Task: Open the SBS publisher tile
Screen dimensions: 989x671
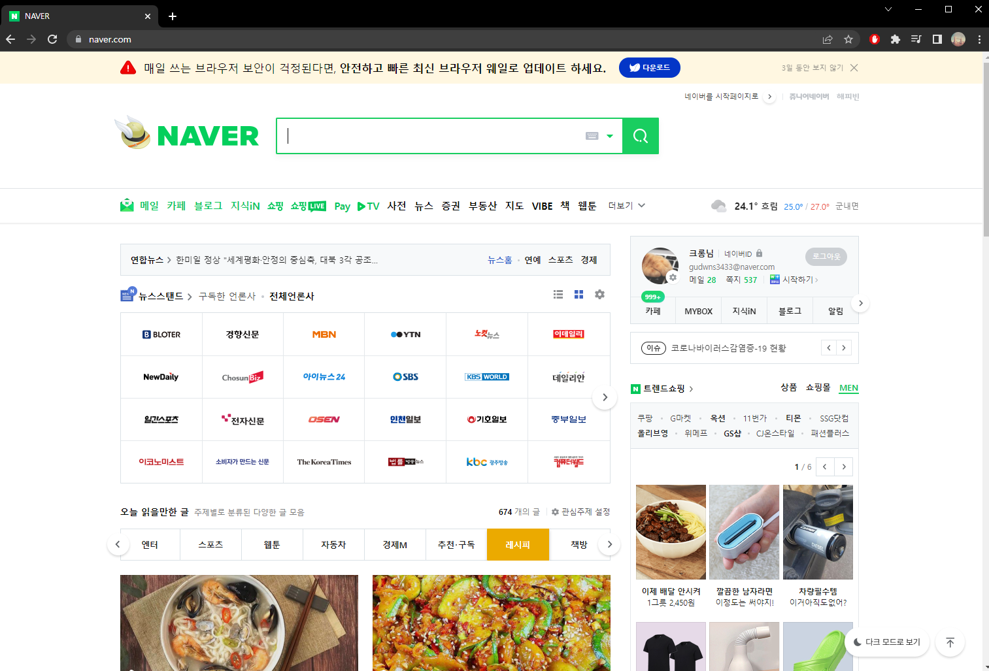Action: 405,377
